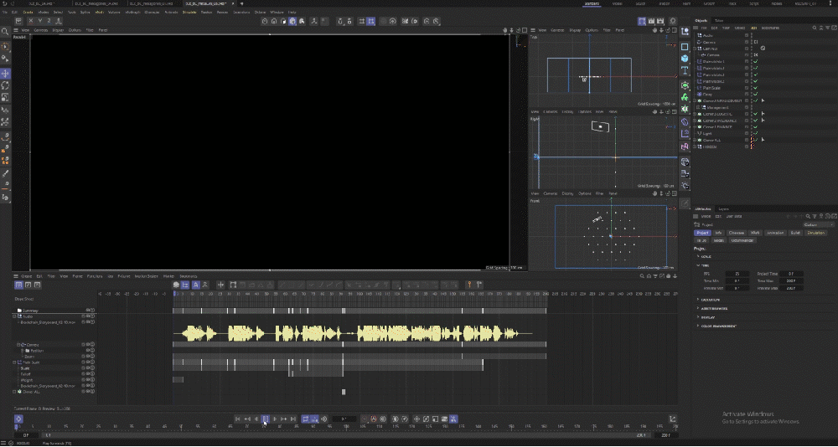
Task: Add a Text spline from right palette
Action: (x=685, y=70)
